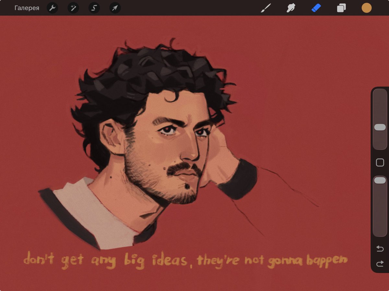
Task: Click the brush opacity slider handle
Action: tap(380, 180)
